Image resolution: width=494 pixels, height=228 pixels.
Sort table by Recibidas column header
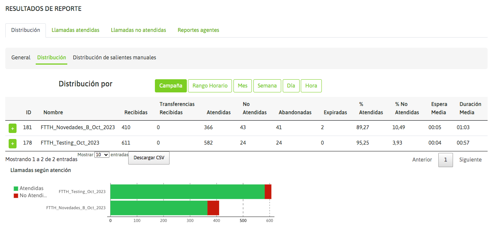coord(136,112)
